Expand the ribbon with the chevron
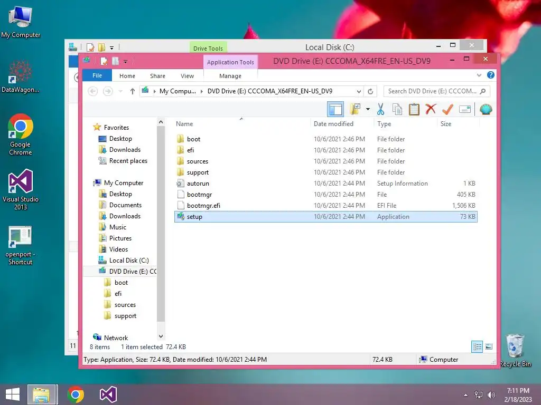The image size is (541, 405). [x=479, y=75]
